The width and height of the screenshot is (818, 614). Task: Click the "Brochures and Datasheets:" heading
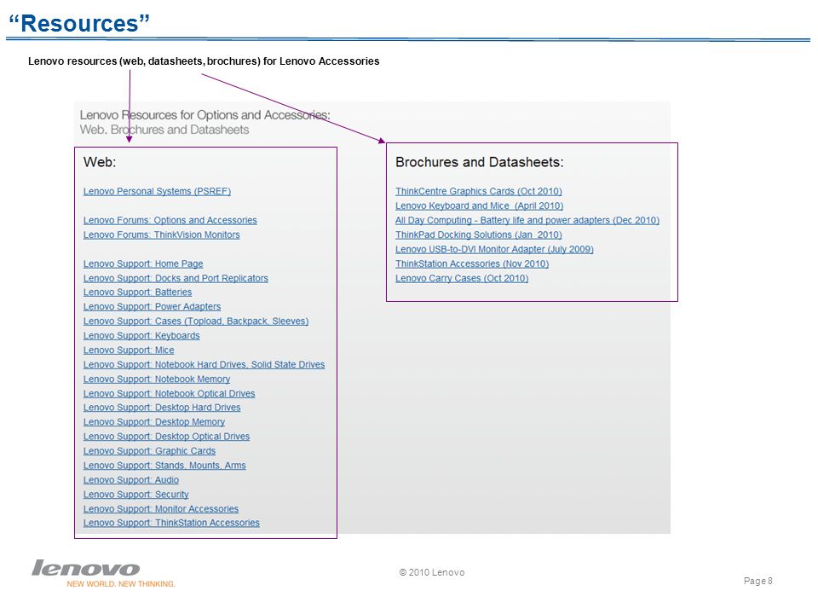click(x=480, y=162)
